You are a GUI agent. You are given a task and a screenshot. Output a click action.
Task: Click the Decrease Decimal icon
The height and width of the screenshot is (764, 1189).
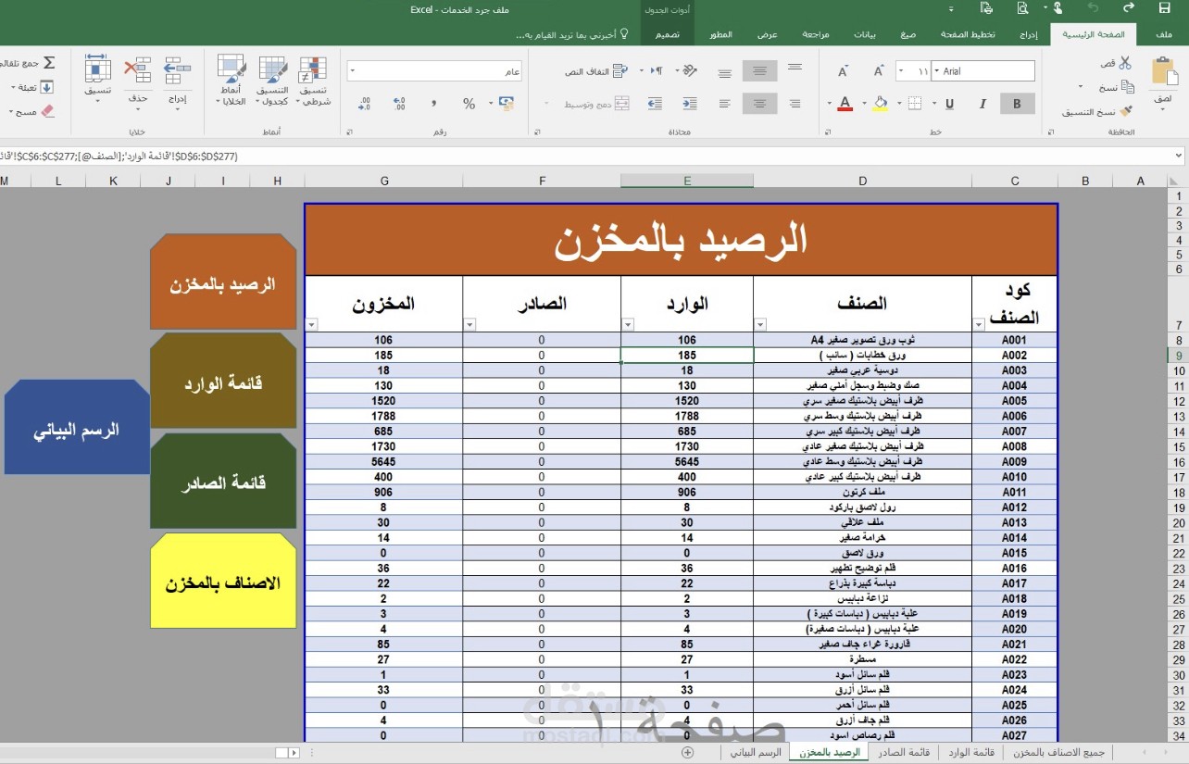pyautogui.click(x=364, y=104)
